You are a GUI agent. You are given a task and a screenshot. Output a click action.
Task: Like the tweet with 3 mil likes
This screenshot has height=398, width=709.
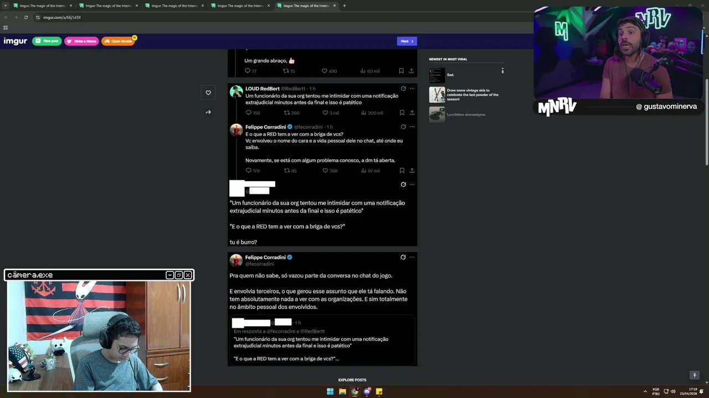pos(325,113)
